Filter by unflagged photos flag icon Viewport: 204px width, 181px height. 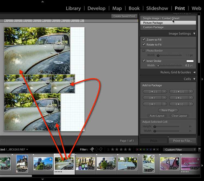(96, 150)
